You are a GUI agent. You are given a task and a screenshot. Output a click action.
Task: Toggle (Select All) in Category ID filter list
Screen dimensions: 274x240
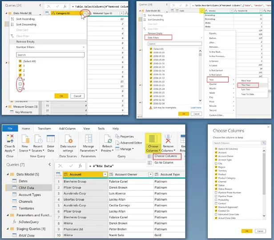(x=20, y=61)
